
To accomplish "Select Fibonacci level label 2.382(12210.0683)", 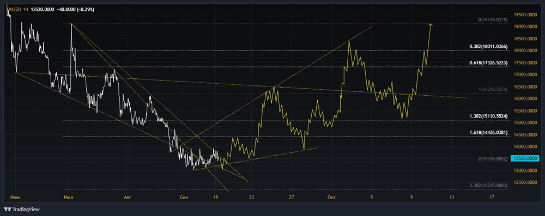I will 489,186.
